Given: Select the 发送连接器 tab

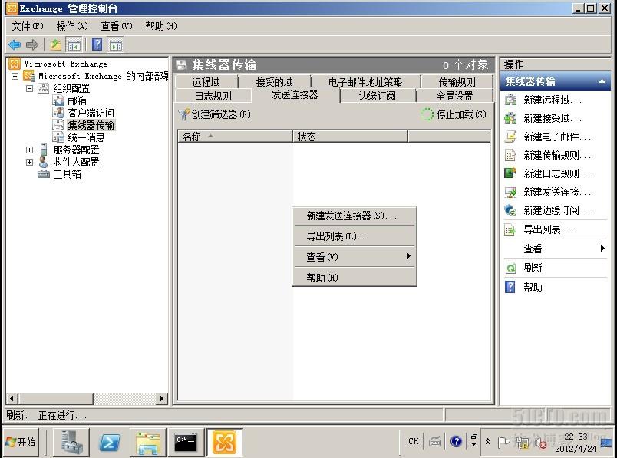Looking at the screenshot, I should click(x=295, y=95).
